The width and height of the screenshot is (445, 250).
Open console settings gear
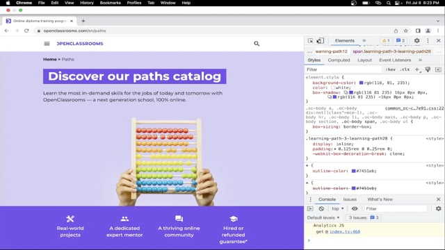pos(439,208)
